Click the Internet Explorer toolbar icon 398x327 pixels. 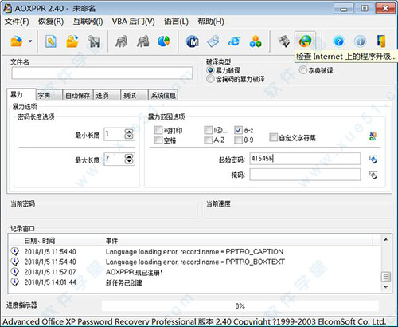[235, 41]
